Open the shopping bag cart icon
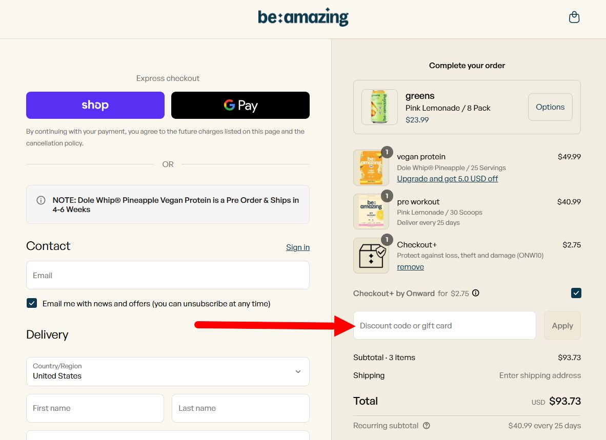 (x=574, y=17)
